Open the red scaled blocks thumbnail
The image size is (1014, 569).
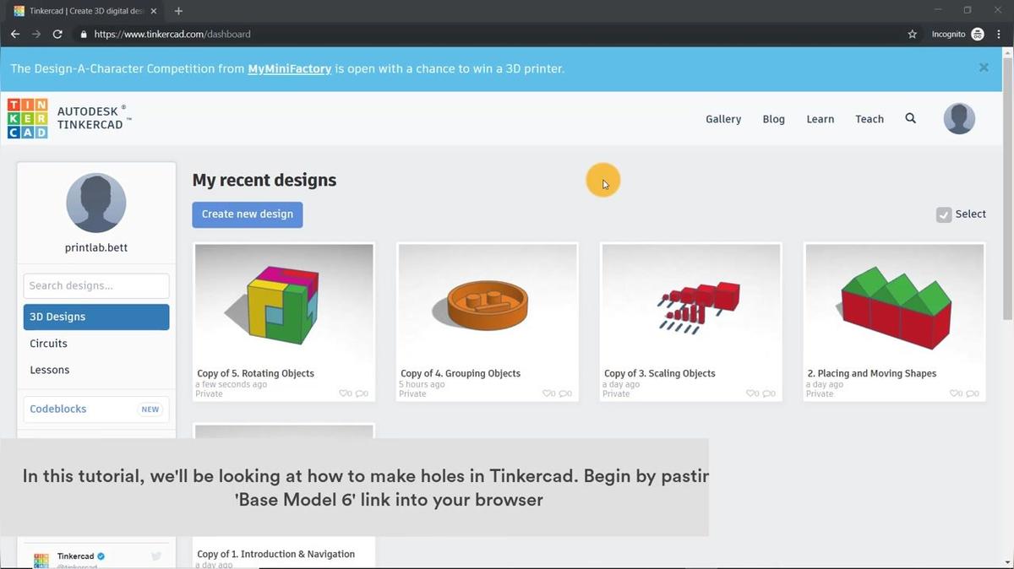(x=691, y=304)
